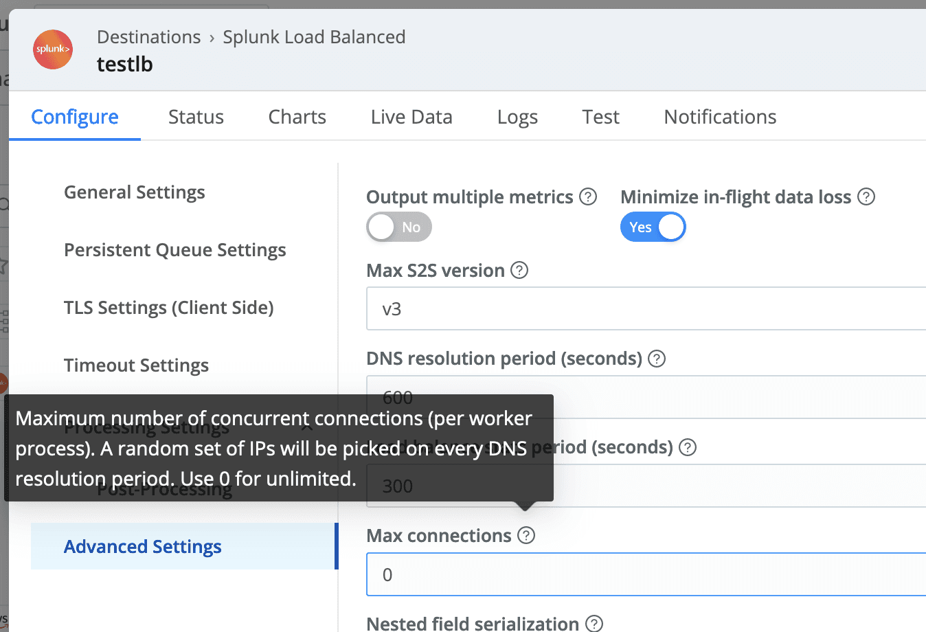Open Persistent Queue Settings section
This screenshot has width=926, height=632.
(175, 250)
